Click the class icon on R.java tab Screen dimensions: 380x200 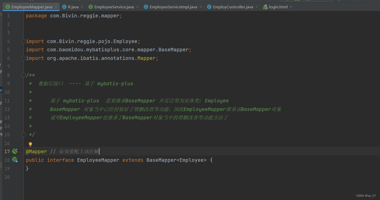[64, 7]
